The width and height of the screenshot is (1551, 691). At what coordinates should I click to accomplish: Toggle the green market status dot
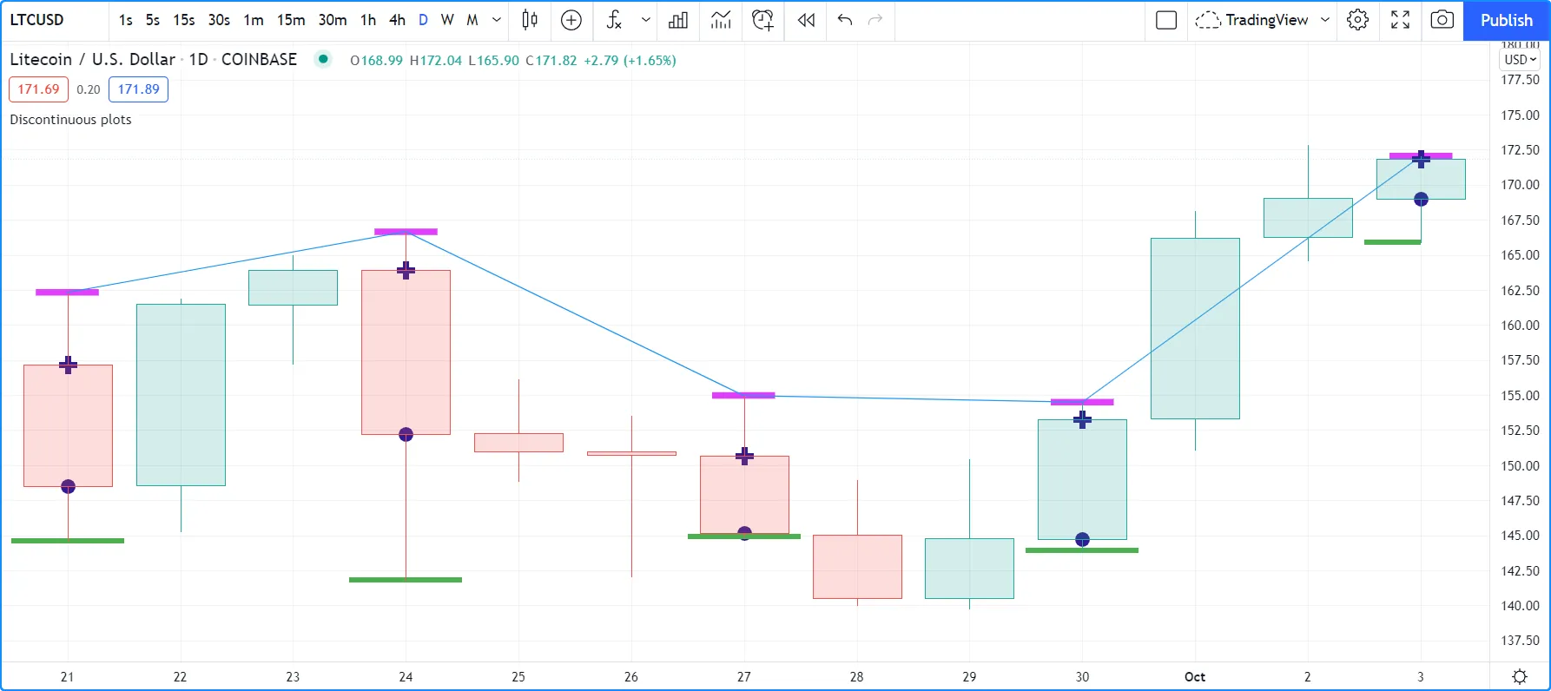[323, 59]
